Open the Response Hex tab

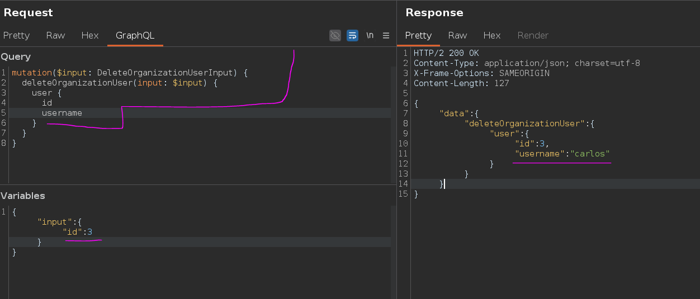point(492,35)
